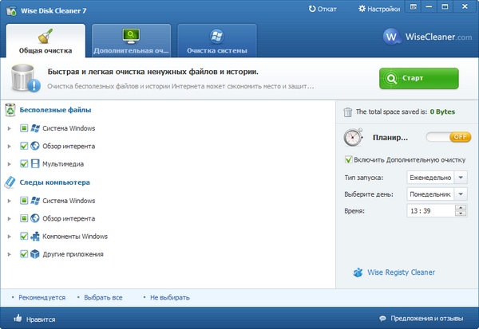Click the eraser icon beside Следы компьютера
The height and width of the screenshot is (329, 479).
click(10, 182)
